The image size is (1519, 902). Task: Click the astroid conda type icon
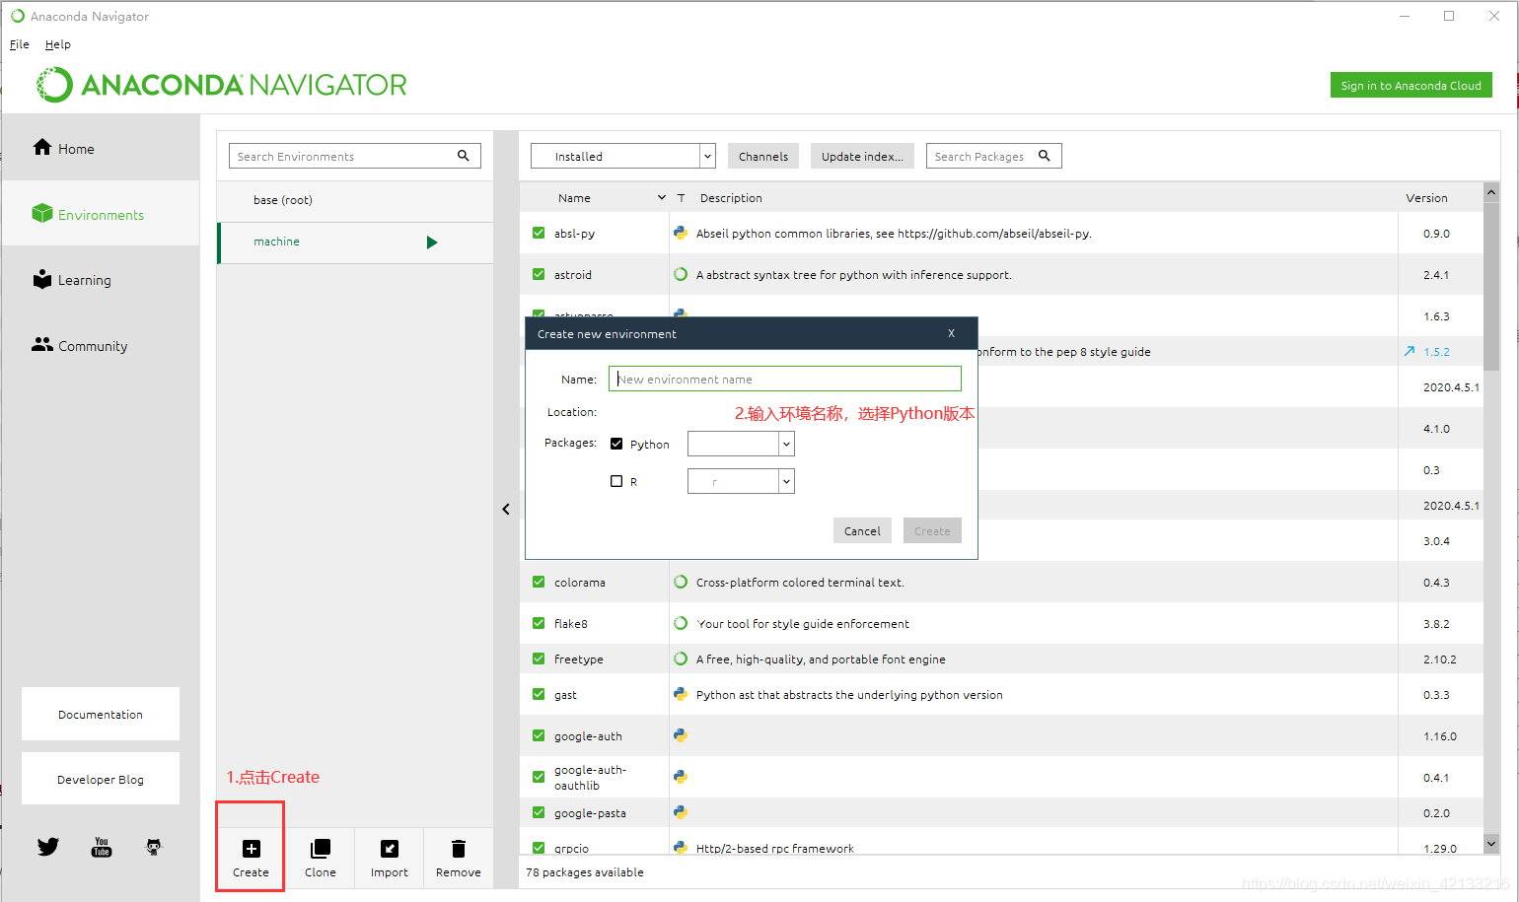pos(681,274)
